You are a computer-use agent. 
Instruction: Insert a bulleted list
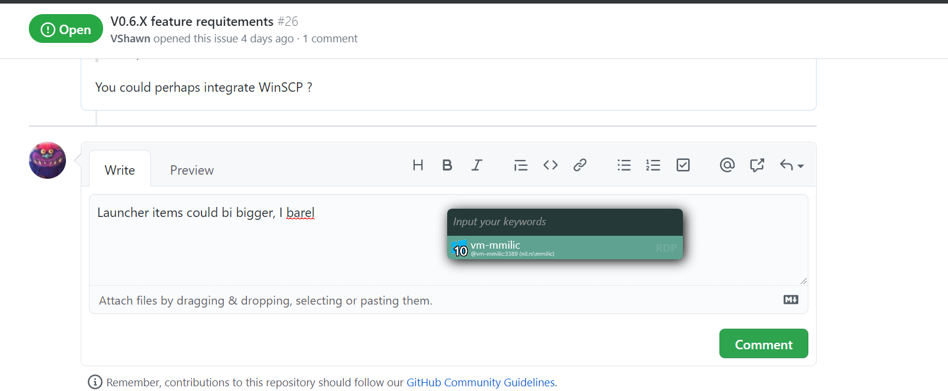pyautogui.click(x=624, y=165)
